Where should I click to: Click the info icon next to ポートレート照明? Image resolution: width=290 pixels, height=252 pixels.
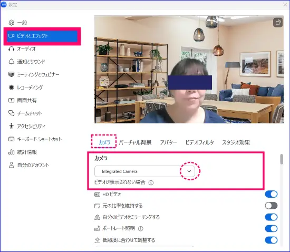(141, 229)
